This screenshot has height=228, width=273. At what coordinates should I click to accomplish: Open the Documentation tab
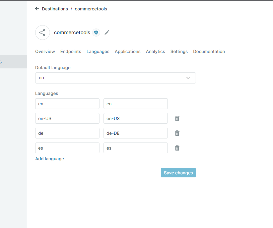(x=209, y=51)
